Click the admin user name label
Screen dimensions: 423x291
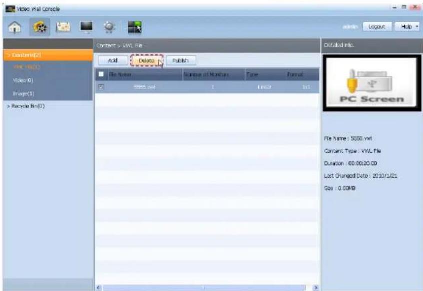[350, 26]
